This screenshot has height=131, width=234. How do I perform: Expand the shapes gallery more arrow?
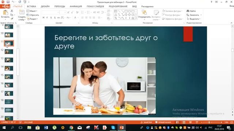[136, 18]
